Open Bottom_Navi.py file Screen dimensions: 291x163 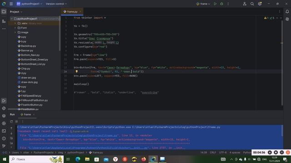pos(30,55)
